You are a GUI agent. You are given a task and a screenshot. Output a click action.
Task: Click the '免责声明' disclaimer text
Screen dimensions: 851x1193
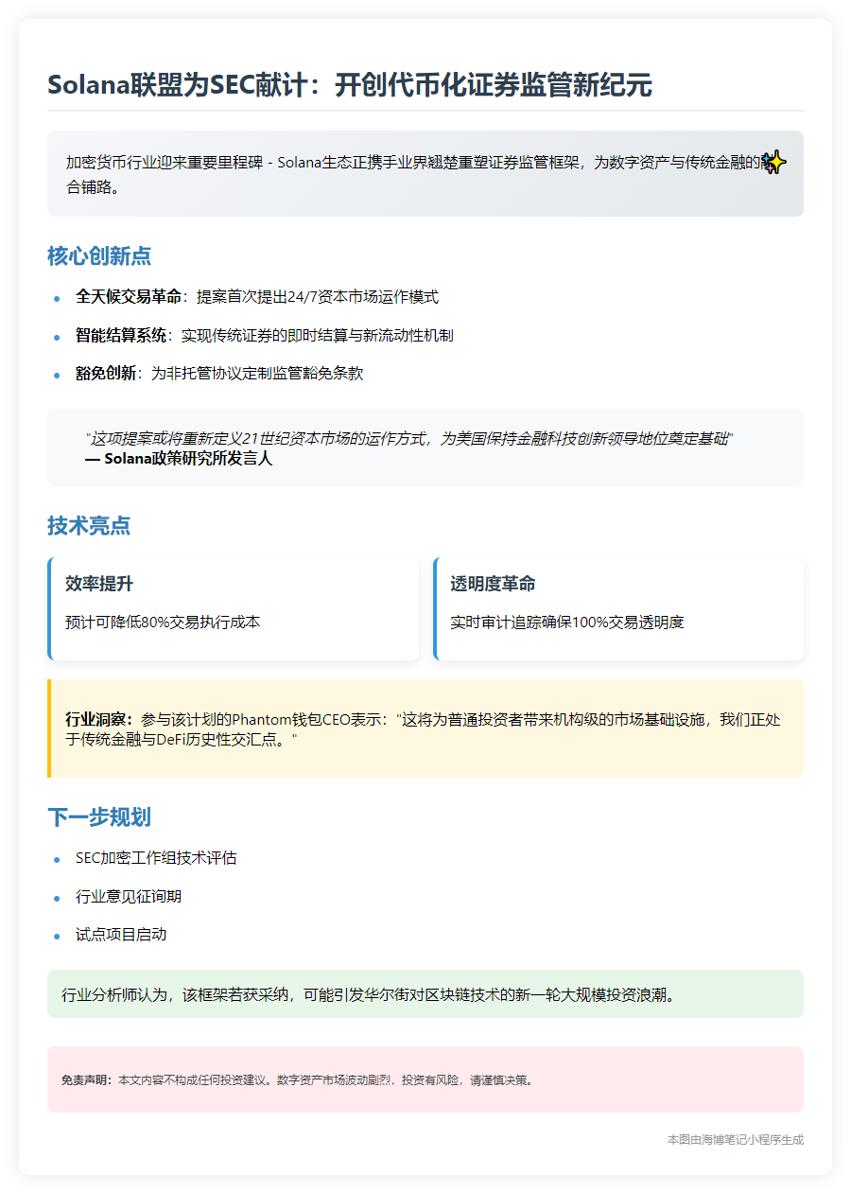(298, 1079)
